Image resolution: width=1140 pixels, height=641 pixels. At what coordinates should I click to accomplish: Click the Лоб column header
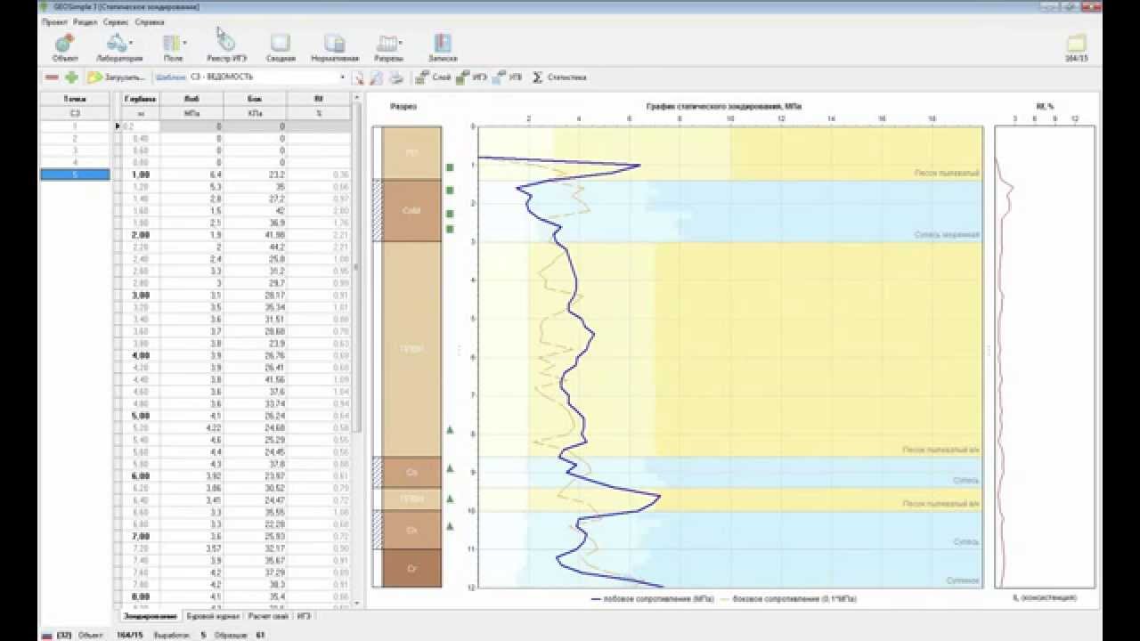click(191, 99)
